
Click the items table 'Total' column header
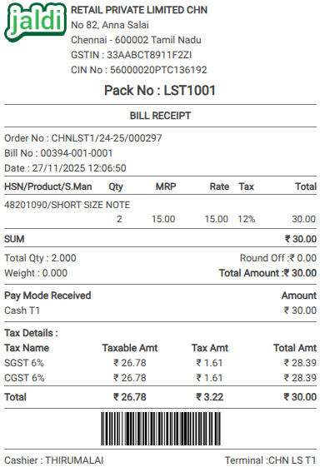click(x=306, y=186)
